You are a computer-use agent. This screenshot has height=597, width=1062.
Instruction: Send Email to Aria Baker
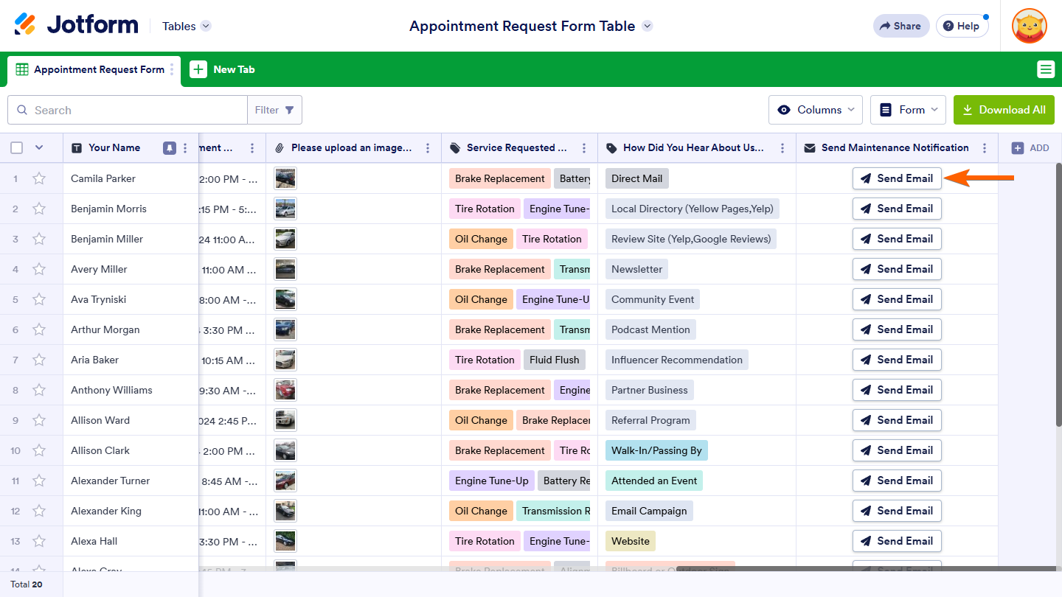pyautogui.click(x=897, y=360)
